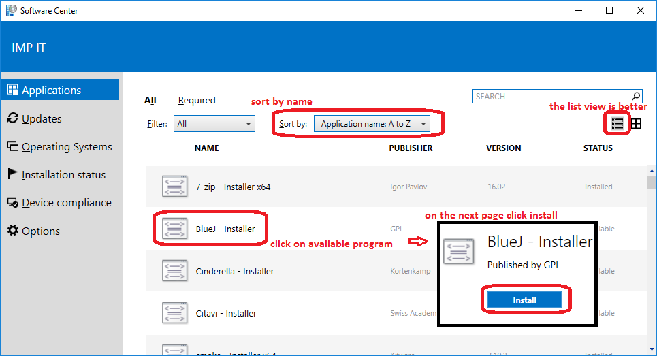Screen dimensions: 657x356
Task: Open 7-zip - Installer x64 entry
Action: [x=233, y=187]
